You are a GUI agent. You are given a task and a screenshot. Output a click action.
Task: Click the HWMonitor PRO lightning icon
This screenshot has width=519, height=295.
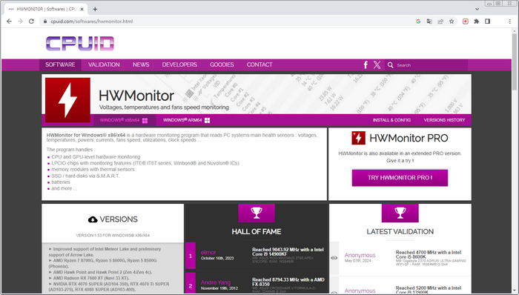358,138
